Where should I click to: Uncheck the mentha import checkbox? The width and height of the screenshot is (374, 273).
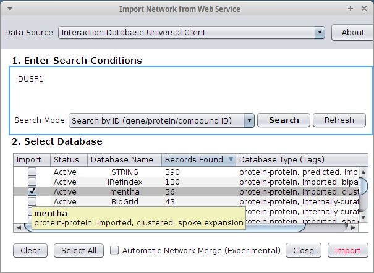[x=32, y=191]
